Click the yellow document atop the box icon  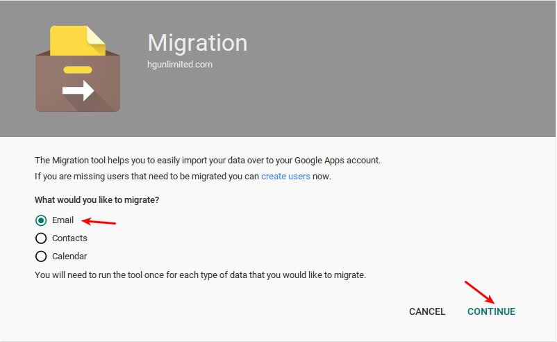coord(78,40)
